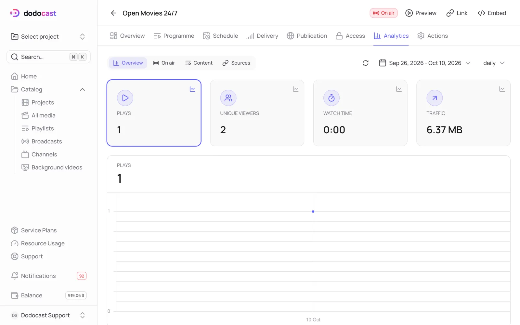This screenshot has width=520, height=325.
Task: Open the Select project dropdown
Action: tap(48, 36)
